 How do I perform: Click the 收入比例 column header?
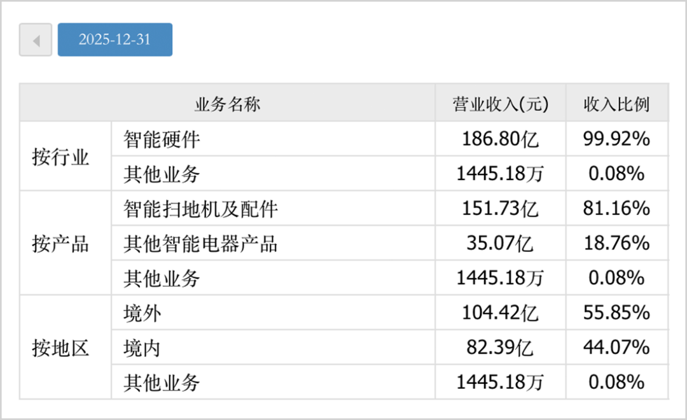[x=616, y=104]
